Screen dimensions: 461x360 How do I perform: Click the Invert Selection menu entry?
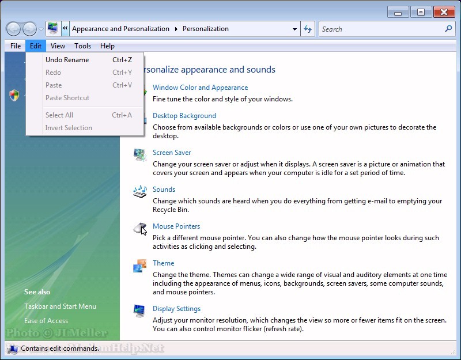(x=85, y=127)
